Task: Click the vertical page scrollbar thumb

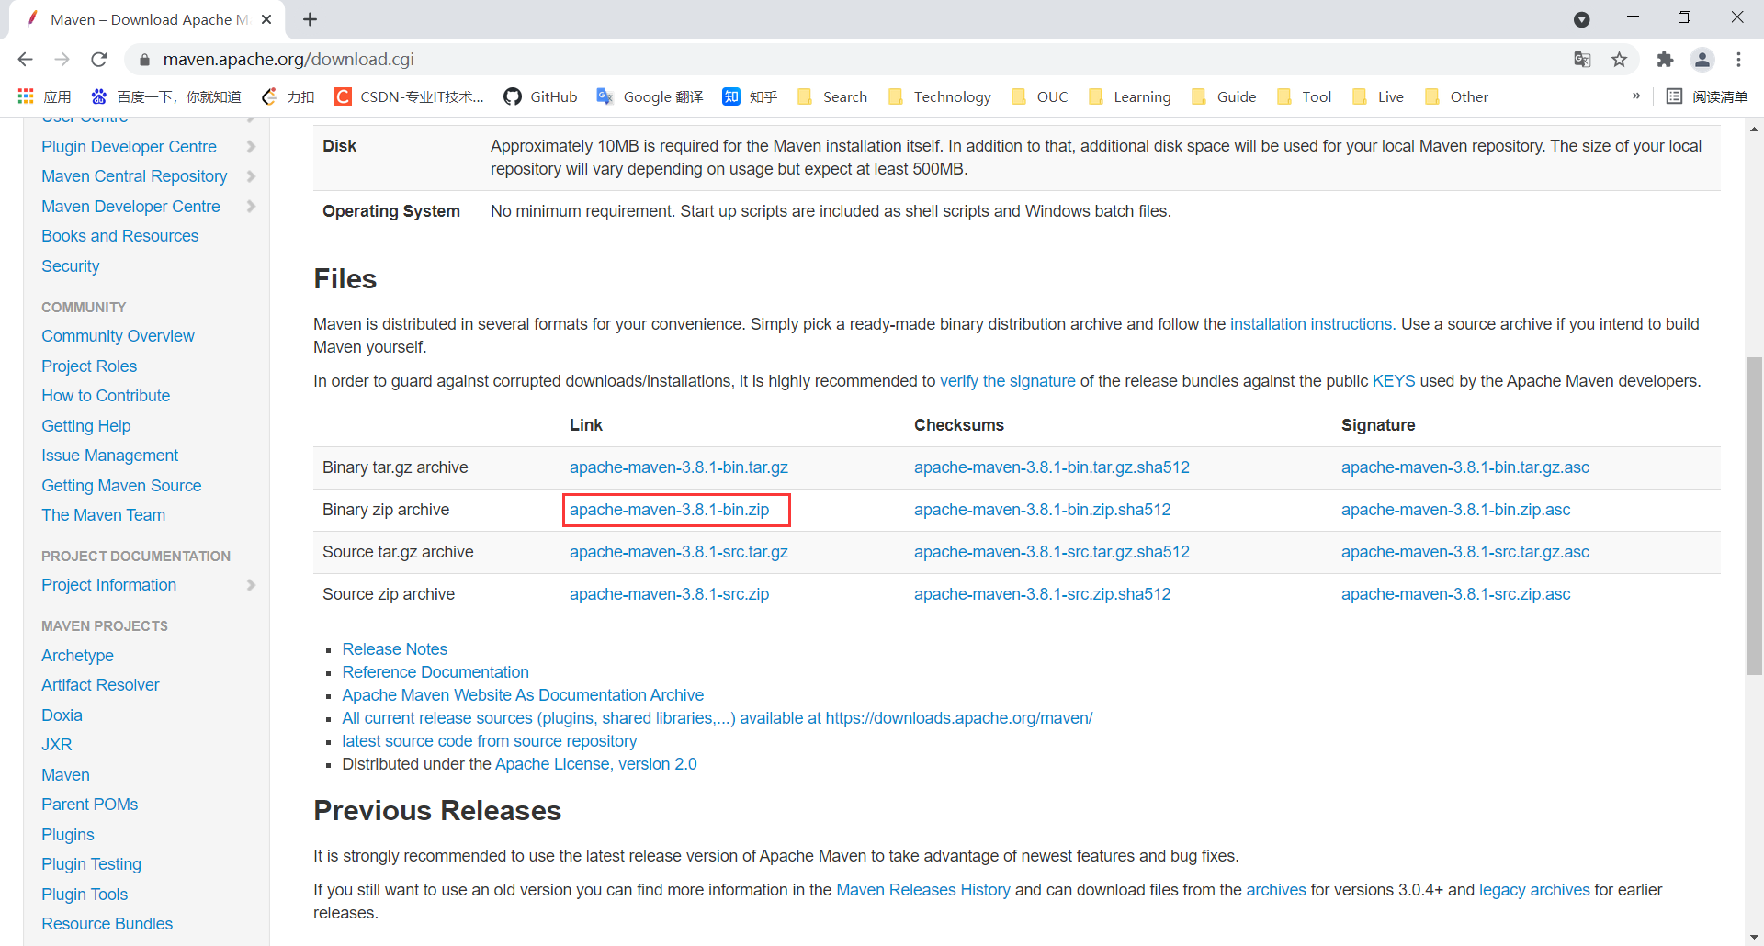Action: tap(1754, 514)
